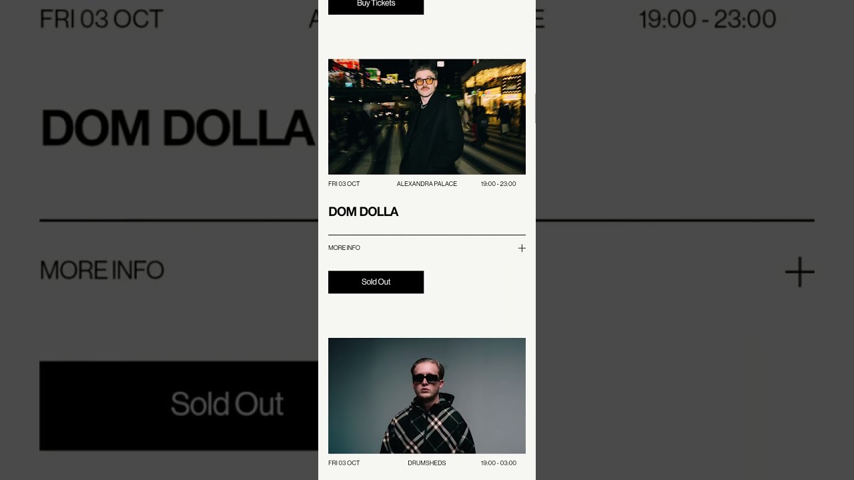Click the DRUMSHEDS venue label

[427, 463]
